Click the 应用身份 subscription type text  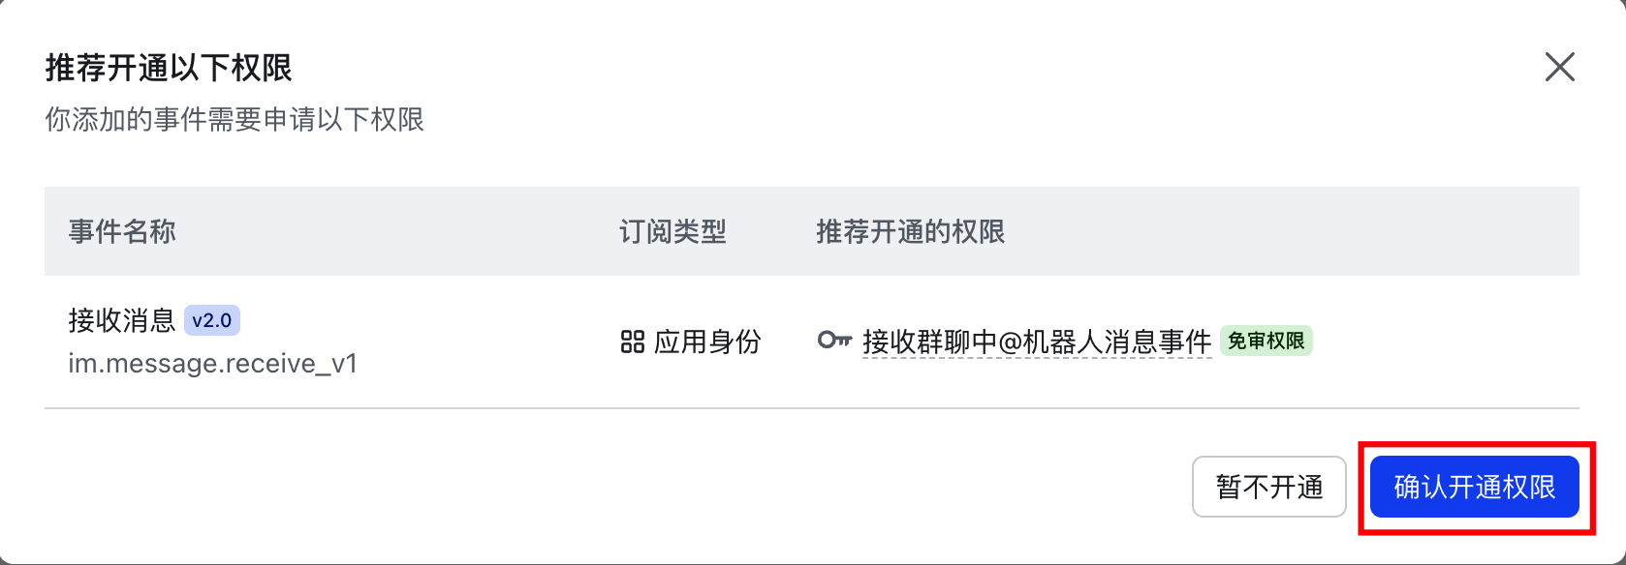(707, 342)
